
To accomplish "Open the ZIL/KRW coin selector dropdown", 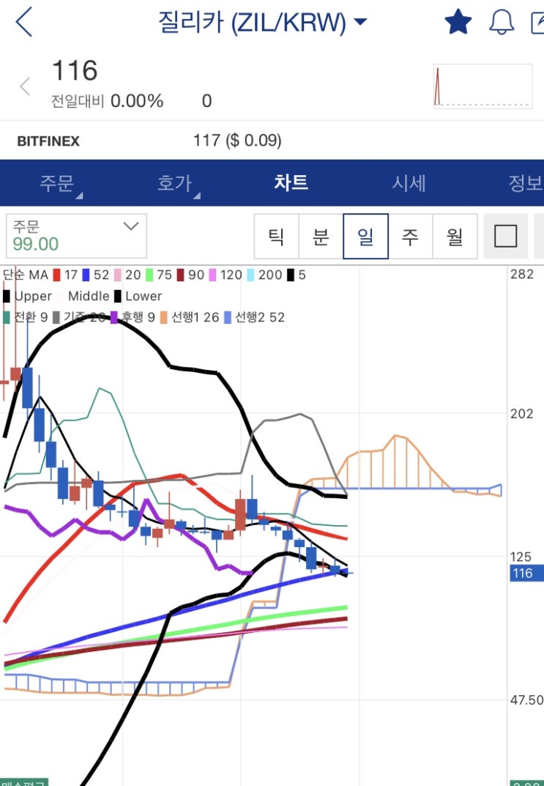I will point(263,22).
